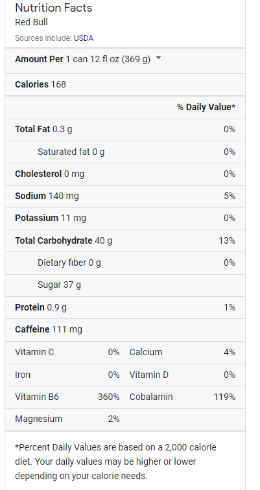Select the Cobalamin 119% entry
Screen dimensions: 260x490
pyautogui.click(x=182, y=397)
